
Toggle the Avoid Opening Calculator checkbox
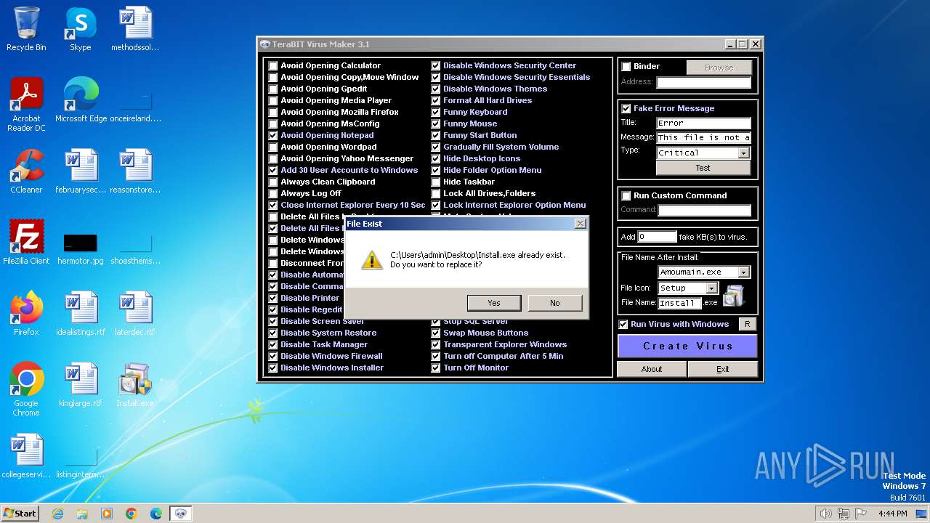(273, 65)
